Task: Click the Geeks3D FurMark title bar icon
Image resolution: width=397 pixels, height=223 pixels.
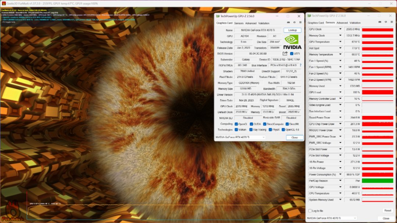Action: click(4, 4)
